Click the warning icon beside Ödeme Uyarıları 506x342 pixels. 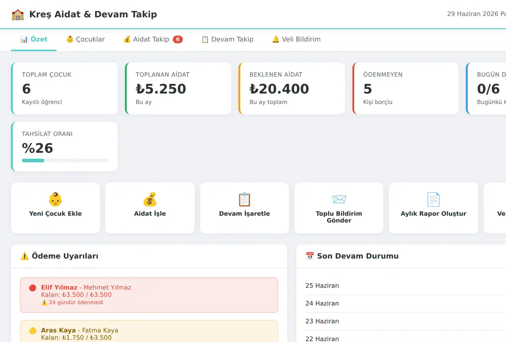[24, 256]
